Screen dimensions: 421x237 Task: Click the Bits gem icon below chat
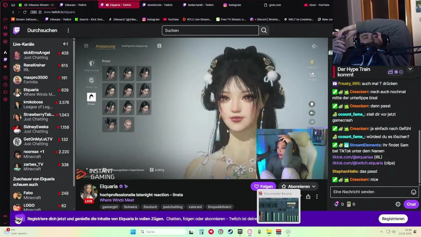tap(336, 204)
